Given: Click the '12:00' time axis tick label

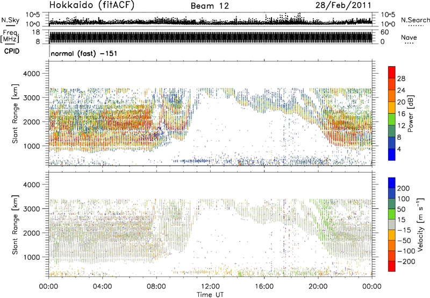Looking at the screenshot, I should coord(210,287).
